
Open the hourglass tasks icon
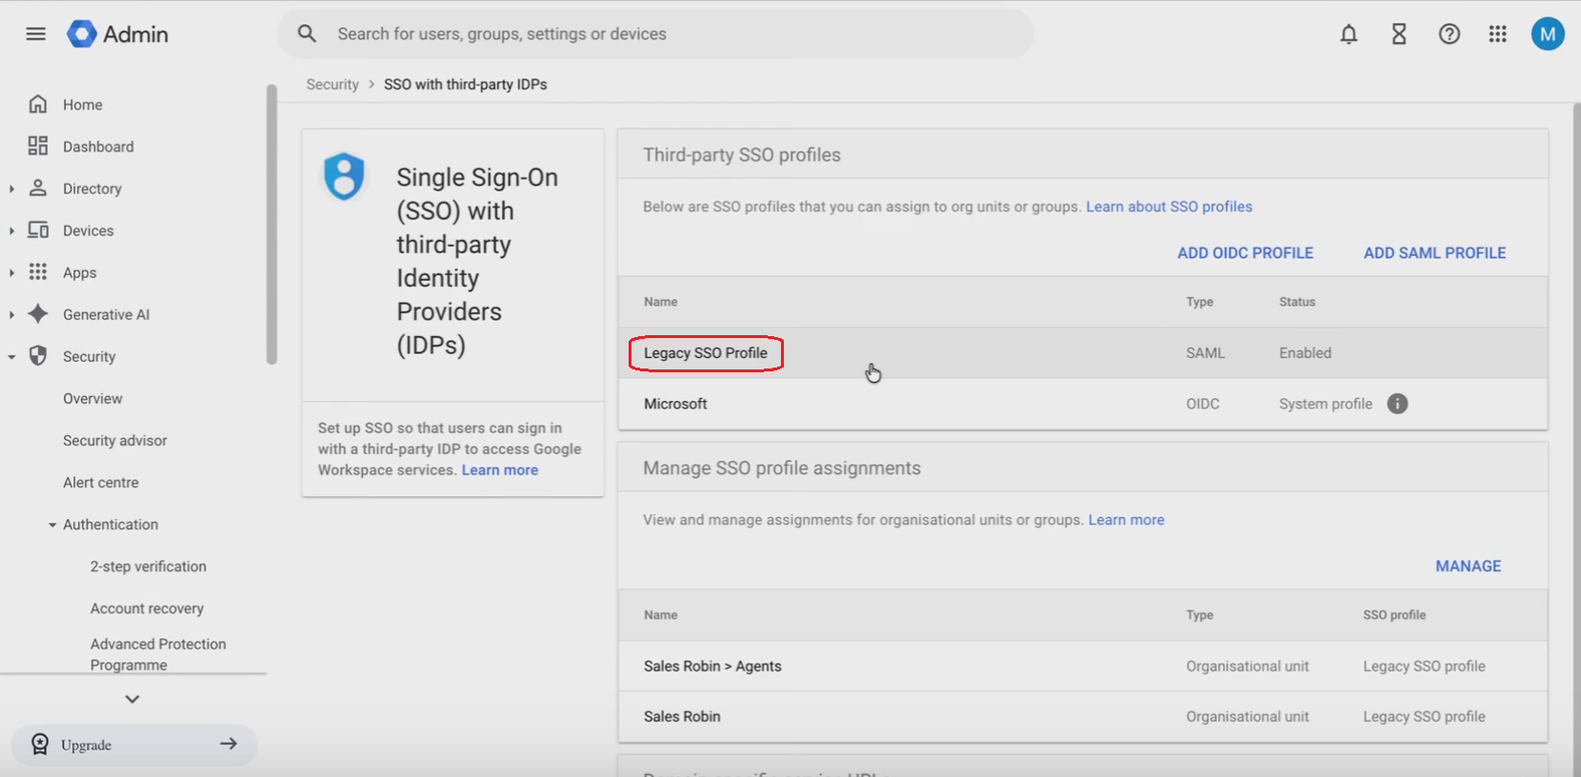click(x=1399, y=34)
